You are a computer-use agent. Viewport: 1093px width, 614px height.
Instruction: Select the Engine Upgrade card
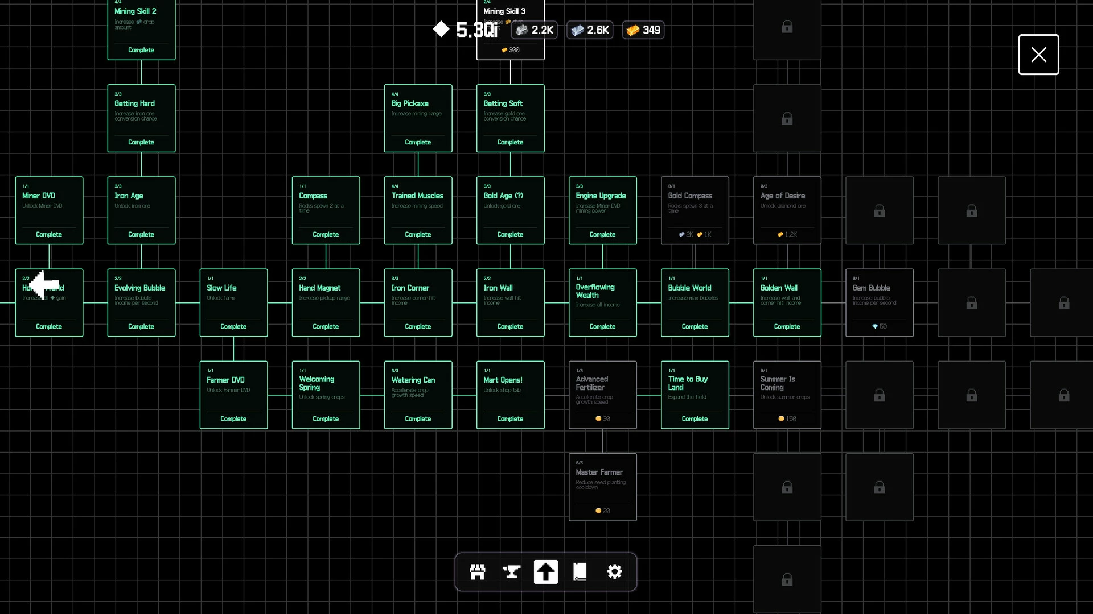click(602, 210)
